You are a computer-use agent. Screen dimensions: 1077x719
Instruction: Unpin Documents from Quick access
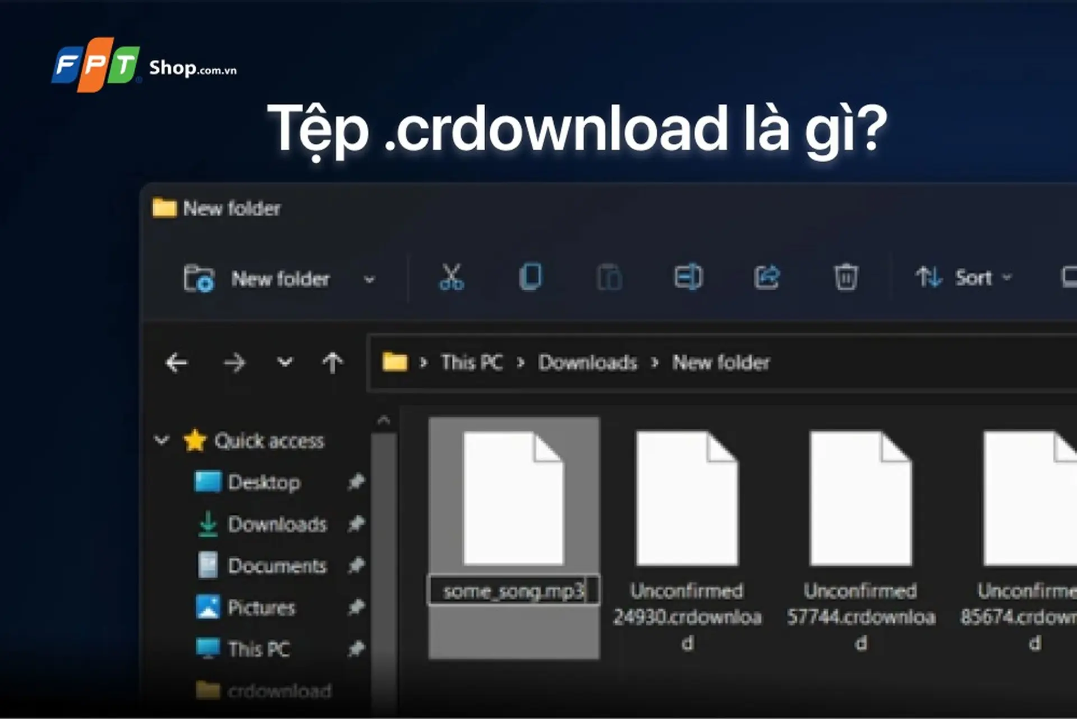click(x=357, y=566)
